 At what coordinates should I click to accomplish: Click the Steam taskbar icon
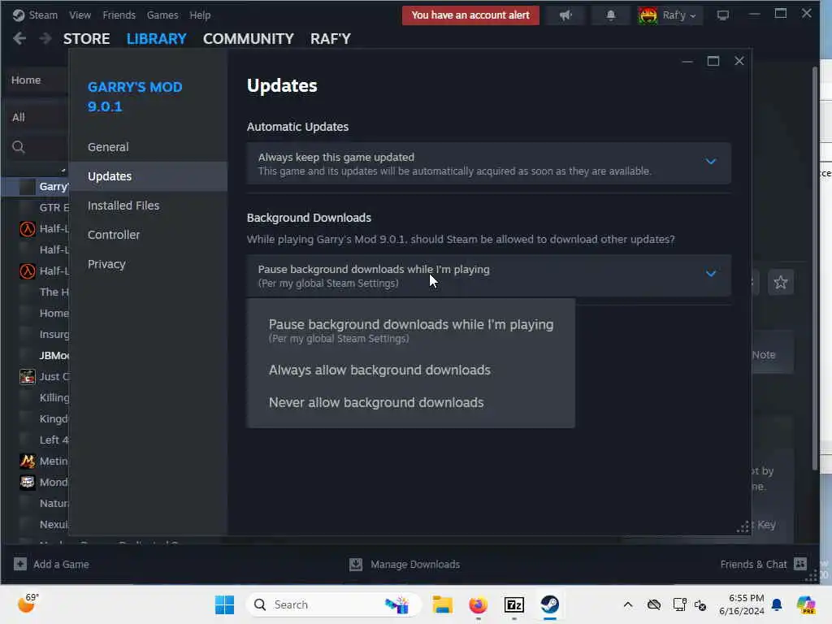click(x=550, y=604)
